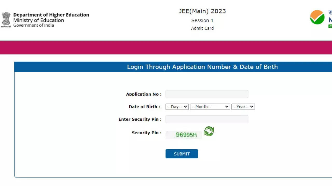The image size is (332, 186).
Task: Click the blue Login Through Application Number header
Action: [x=202, y=67]
